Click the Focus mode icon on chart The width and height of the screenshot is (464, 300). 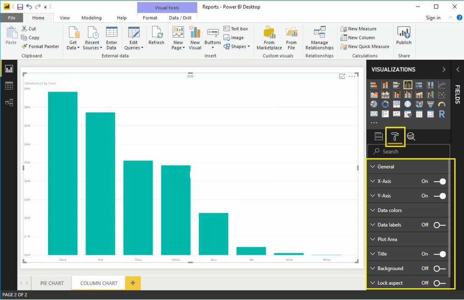point(342,76)
